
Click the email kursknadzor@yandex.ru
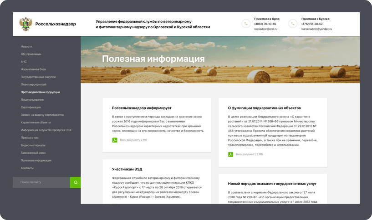316,29
